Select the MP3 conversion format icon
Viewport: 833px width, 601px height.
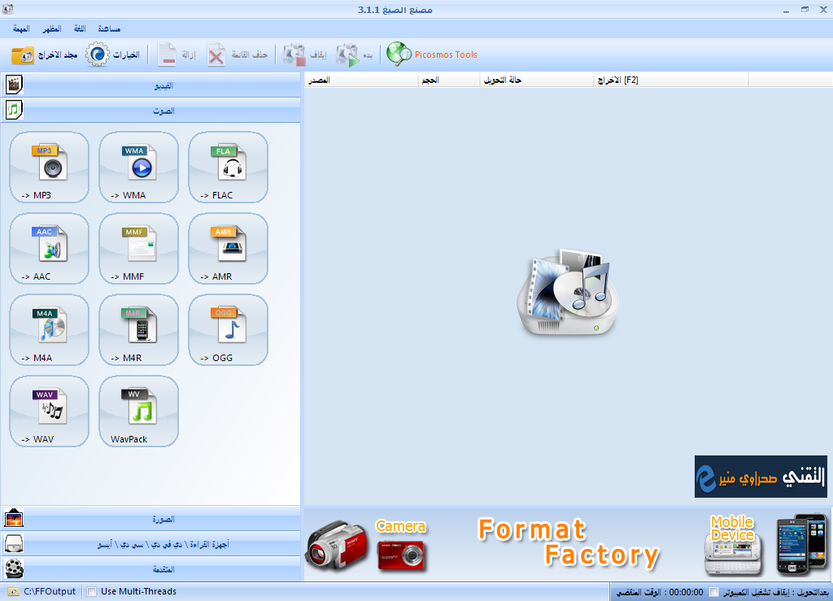(50, 168)
